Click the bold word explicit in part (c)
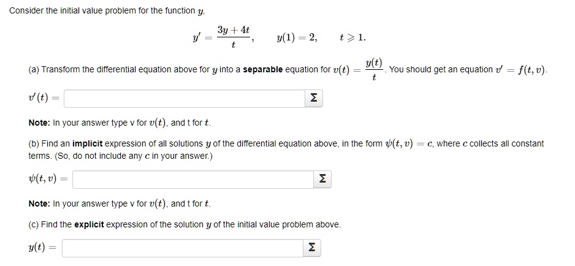 [x=89, y=224]
